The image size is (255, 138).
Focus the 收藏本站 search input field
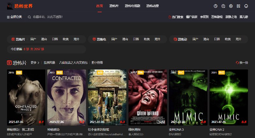(47, 17)
